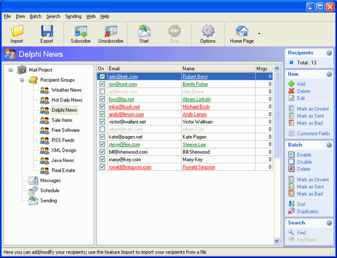Open the Batch menu

pos(35,17)
